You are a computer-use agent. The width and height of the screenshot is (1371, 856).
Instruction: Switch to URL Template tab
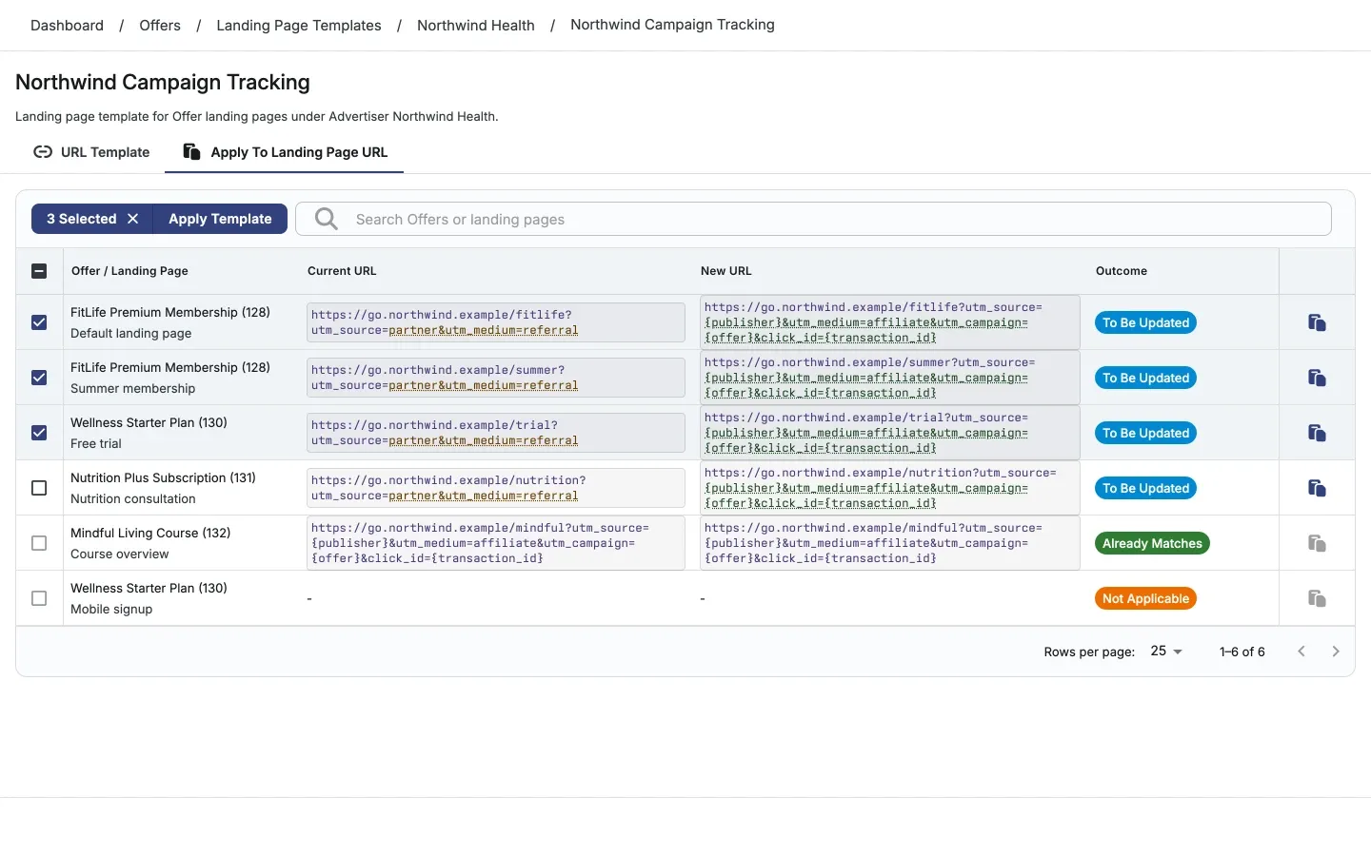(91, 152)
